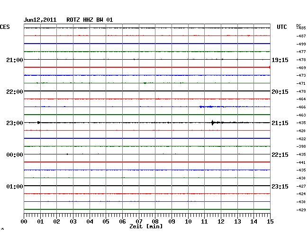Select minute 10 on the time axis

tap(188, 221)
